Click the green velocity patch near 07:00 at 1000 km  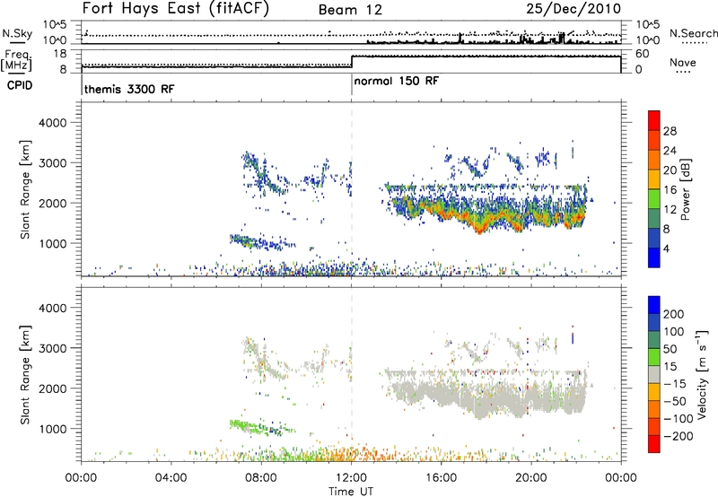coord(241,424)
